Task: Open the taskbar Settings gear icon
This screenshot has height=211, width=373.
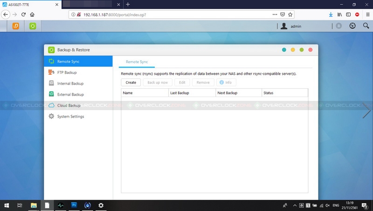Action: click(x=101, y=205)
